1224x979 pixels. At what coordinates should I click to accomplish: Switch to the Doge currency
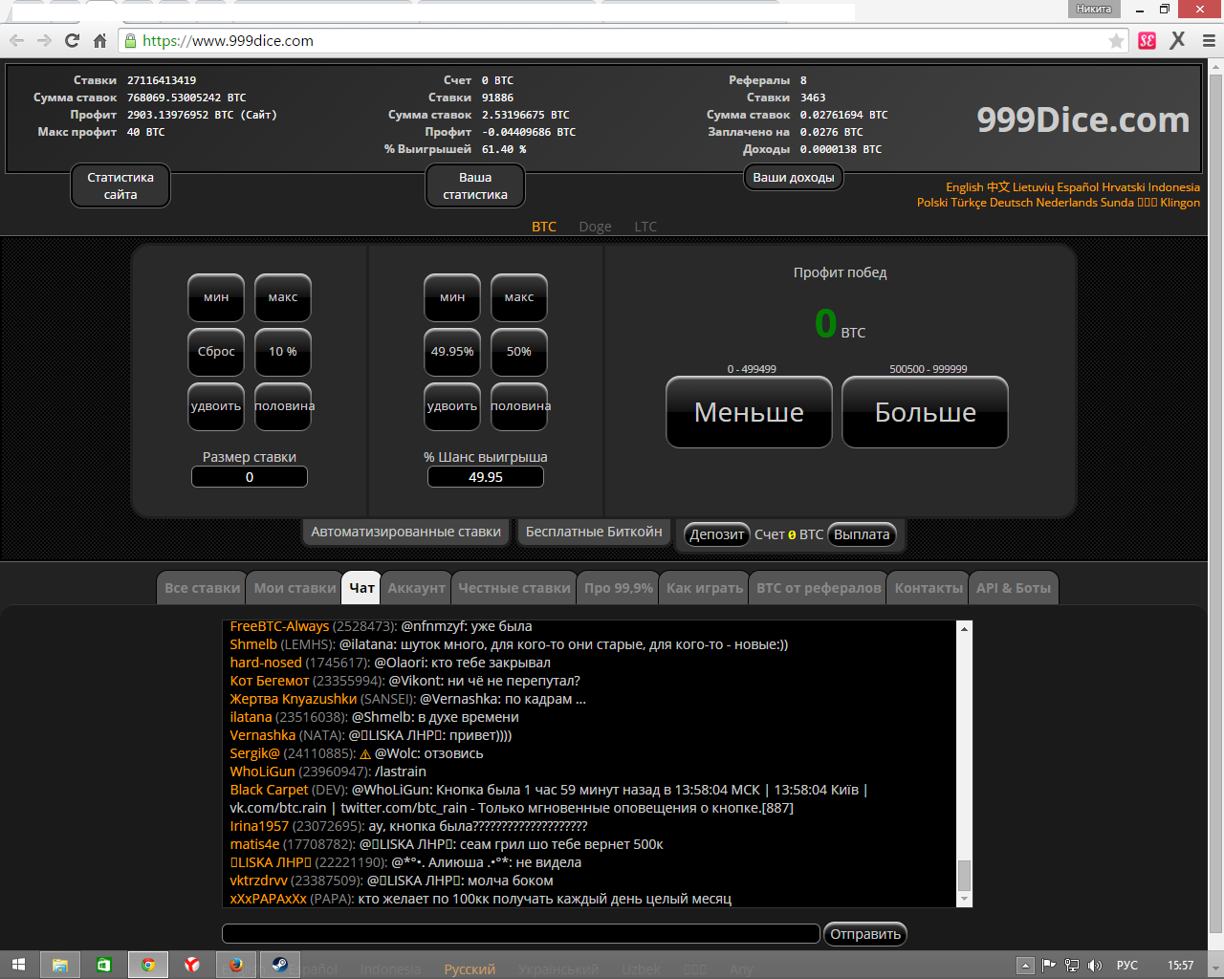click(595, 227)
